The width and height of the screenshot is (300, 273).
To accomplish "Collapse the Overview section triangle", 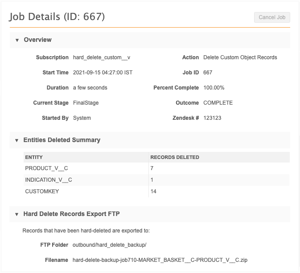I will click(x=17, y=40).
